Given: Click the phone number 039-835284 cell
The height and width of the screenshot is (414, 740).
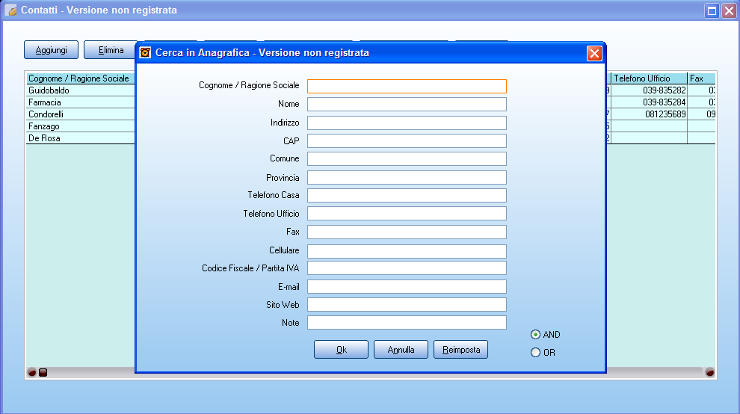Looking at the screenshot, I should (650, 102).
